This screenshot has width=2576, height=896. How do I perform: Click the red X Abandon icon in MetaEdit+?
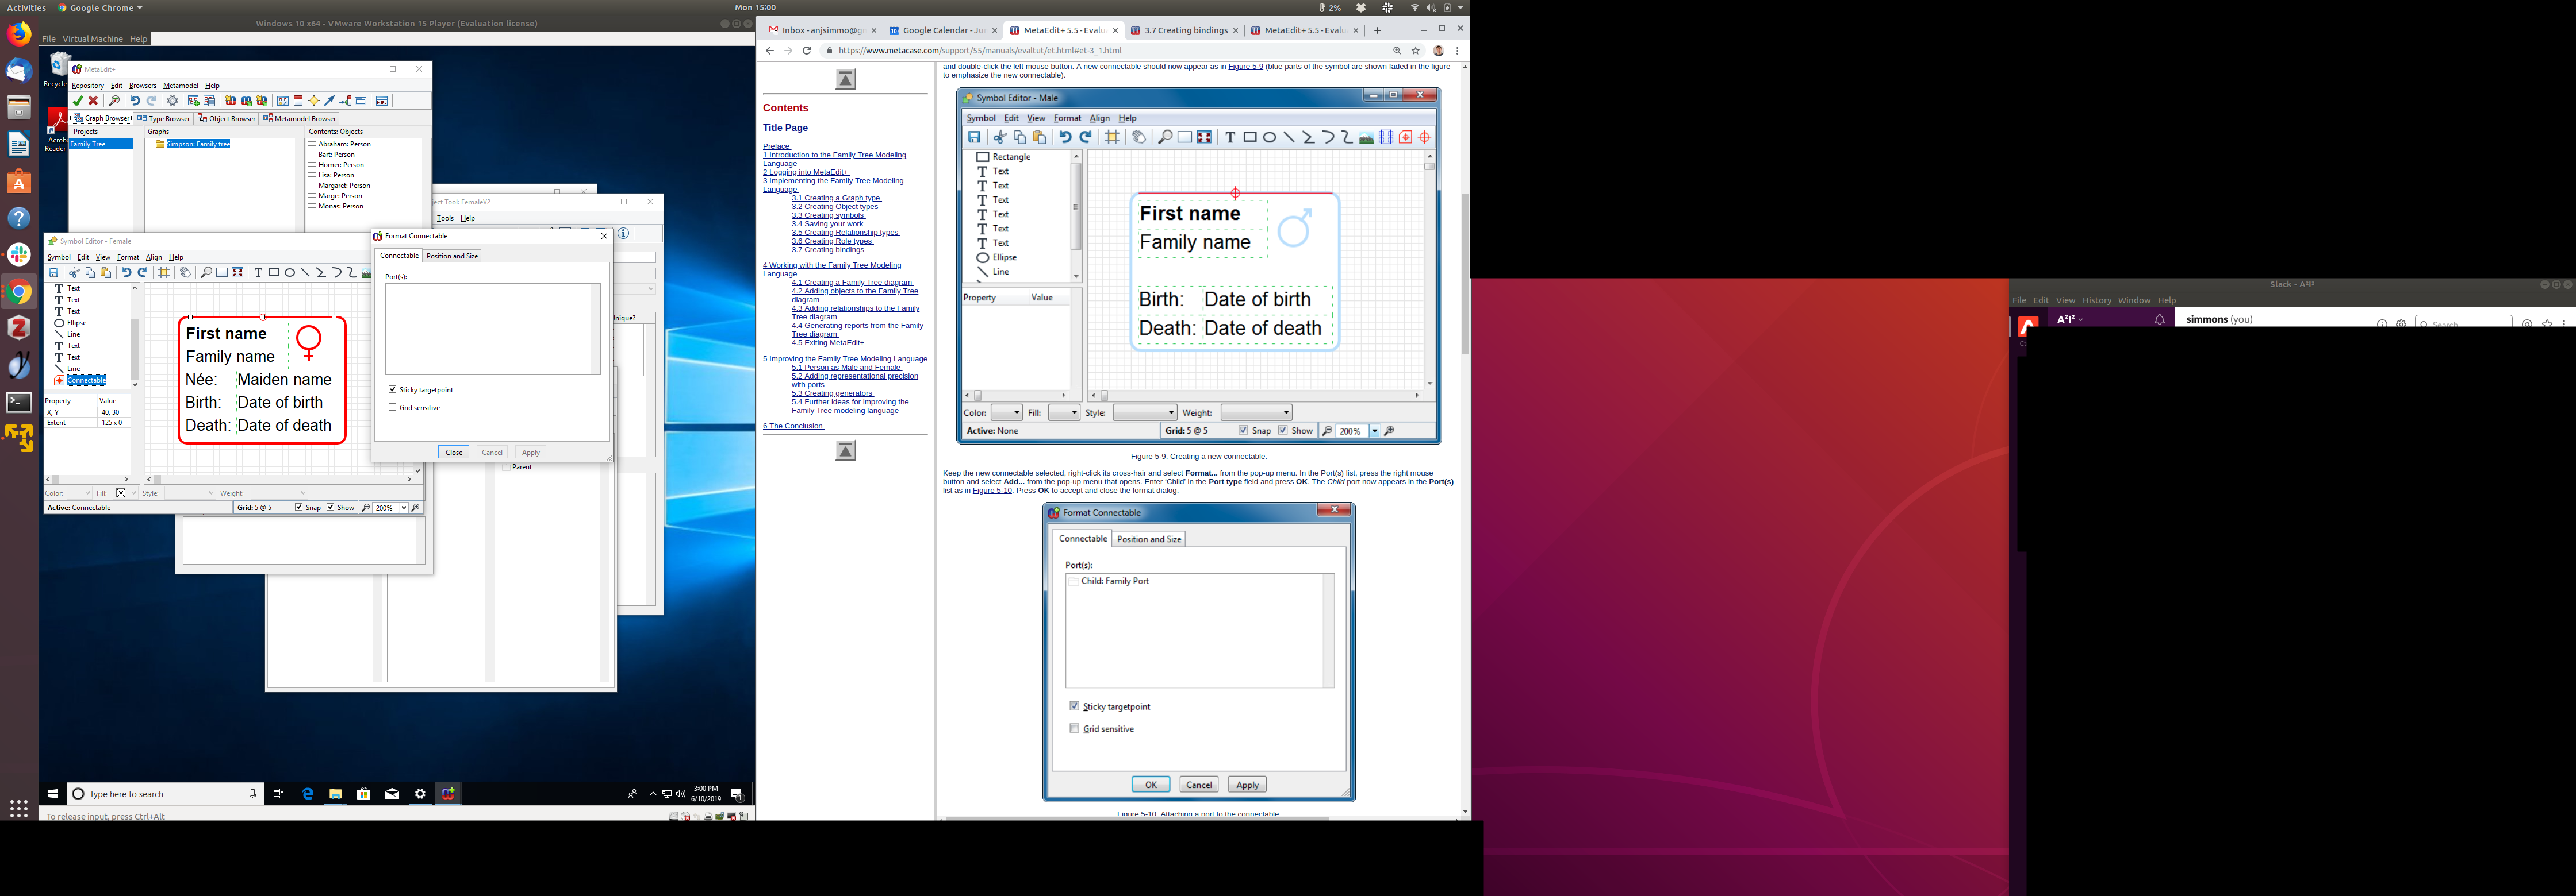[93, 101]
